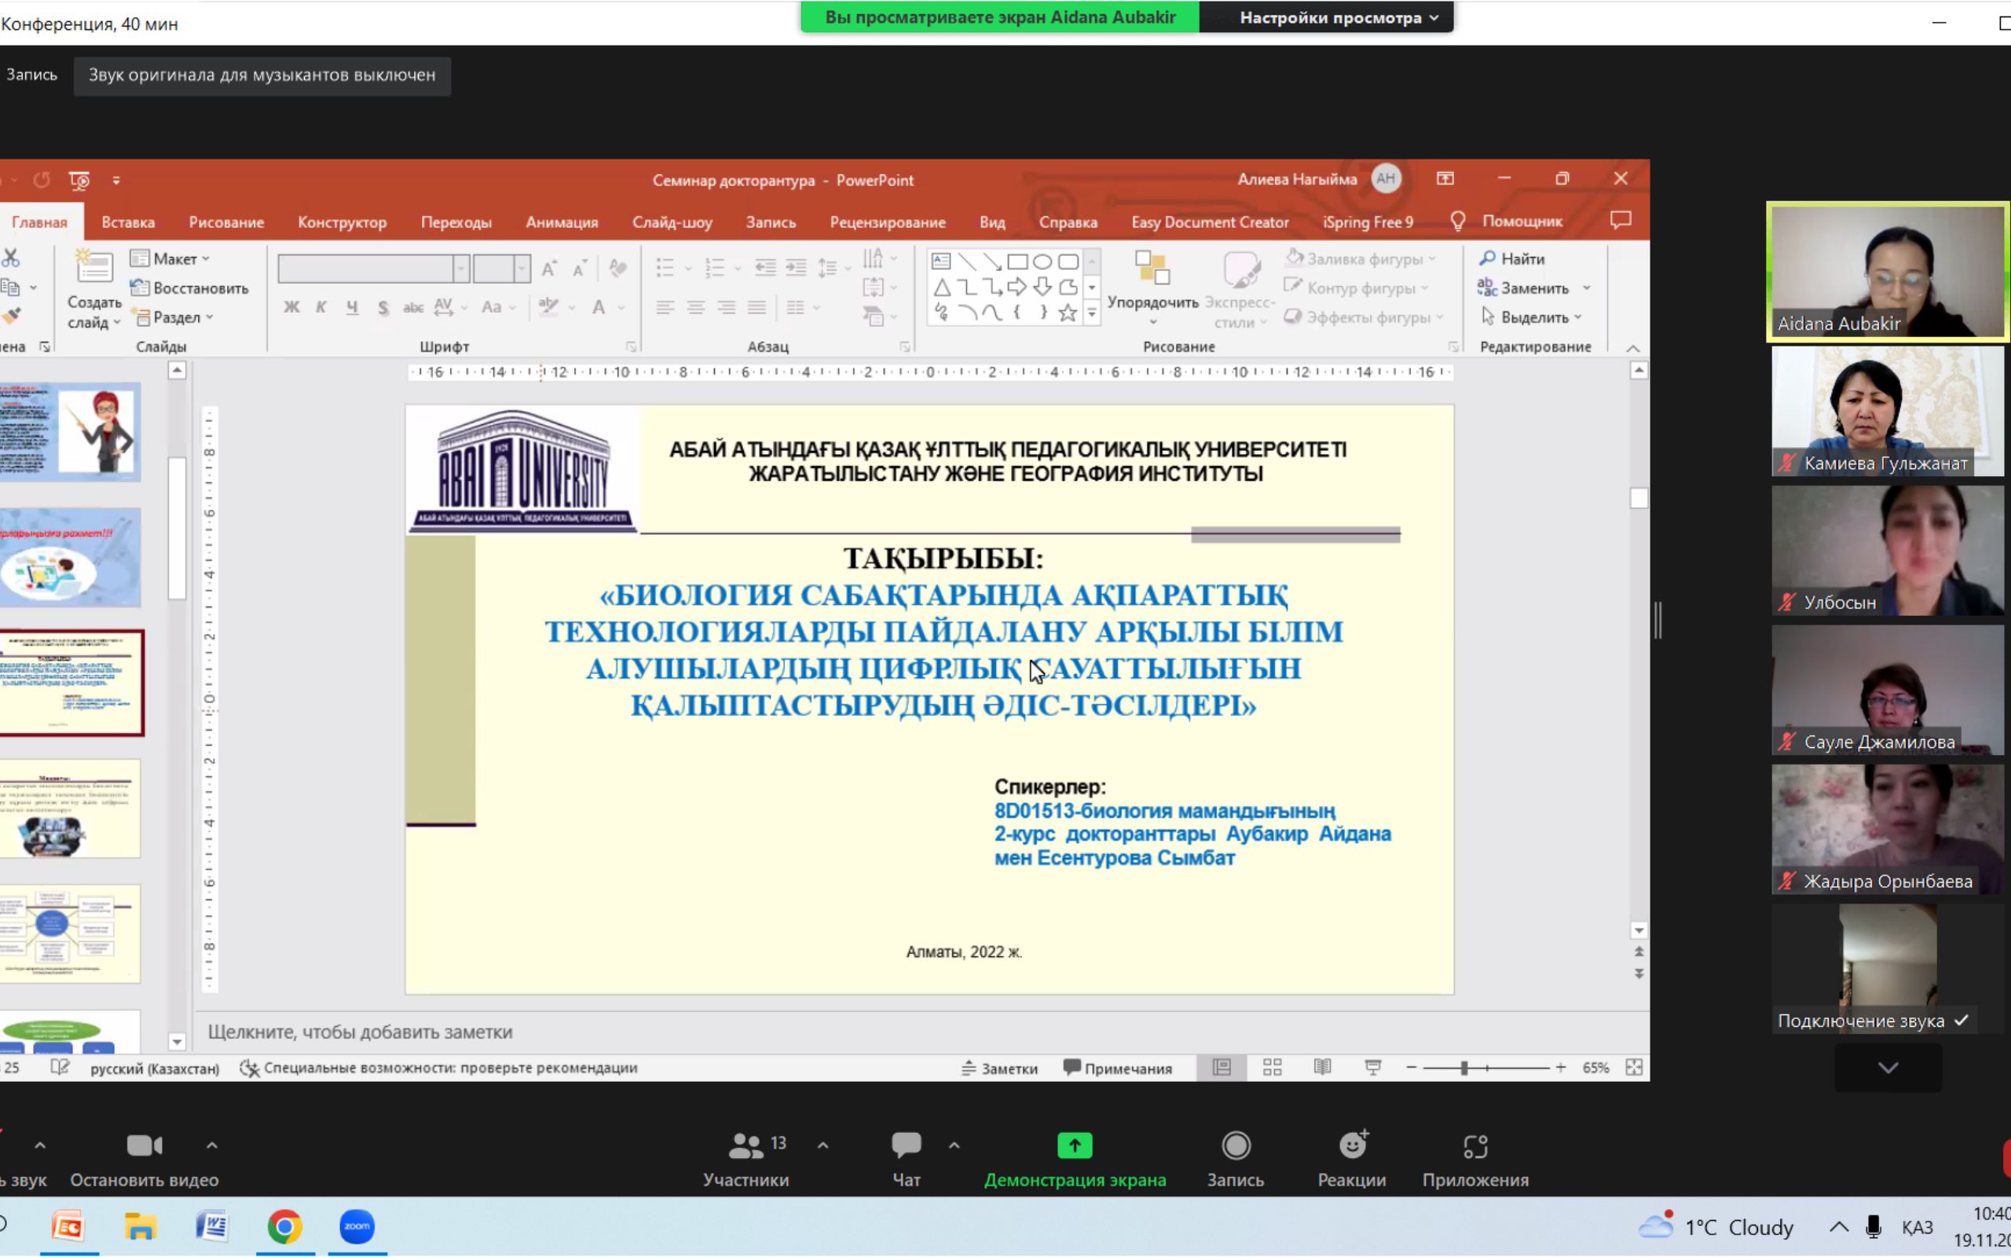Click the Record button in Zoom toolbar
The image size is (2011, 1257).
click(1236, 1146)
